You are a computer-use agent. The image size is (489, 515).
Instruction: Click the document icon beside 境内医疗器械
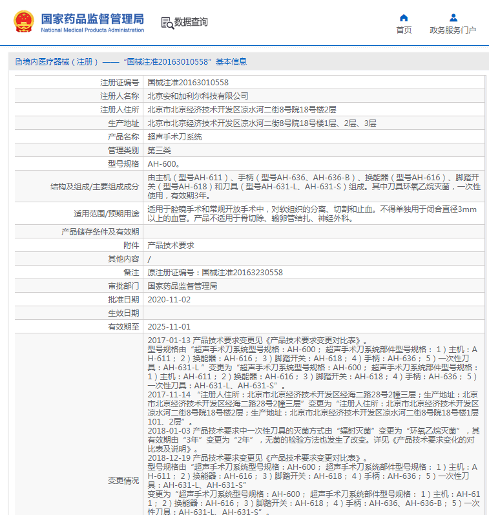click(x=19, y=62)
